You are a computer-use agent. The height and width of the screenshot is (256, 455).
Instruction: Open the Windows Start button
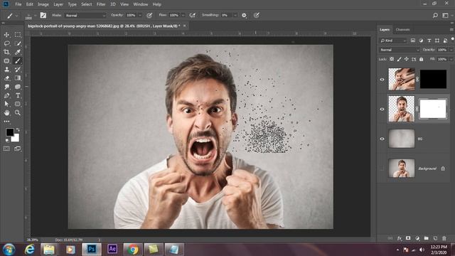9,250
